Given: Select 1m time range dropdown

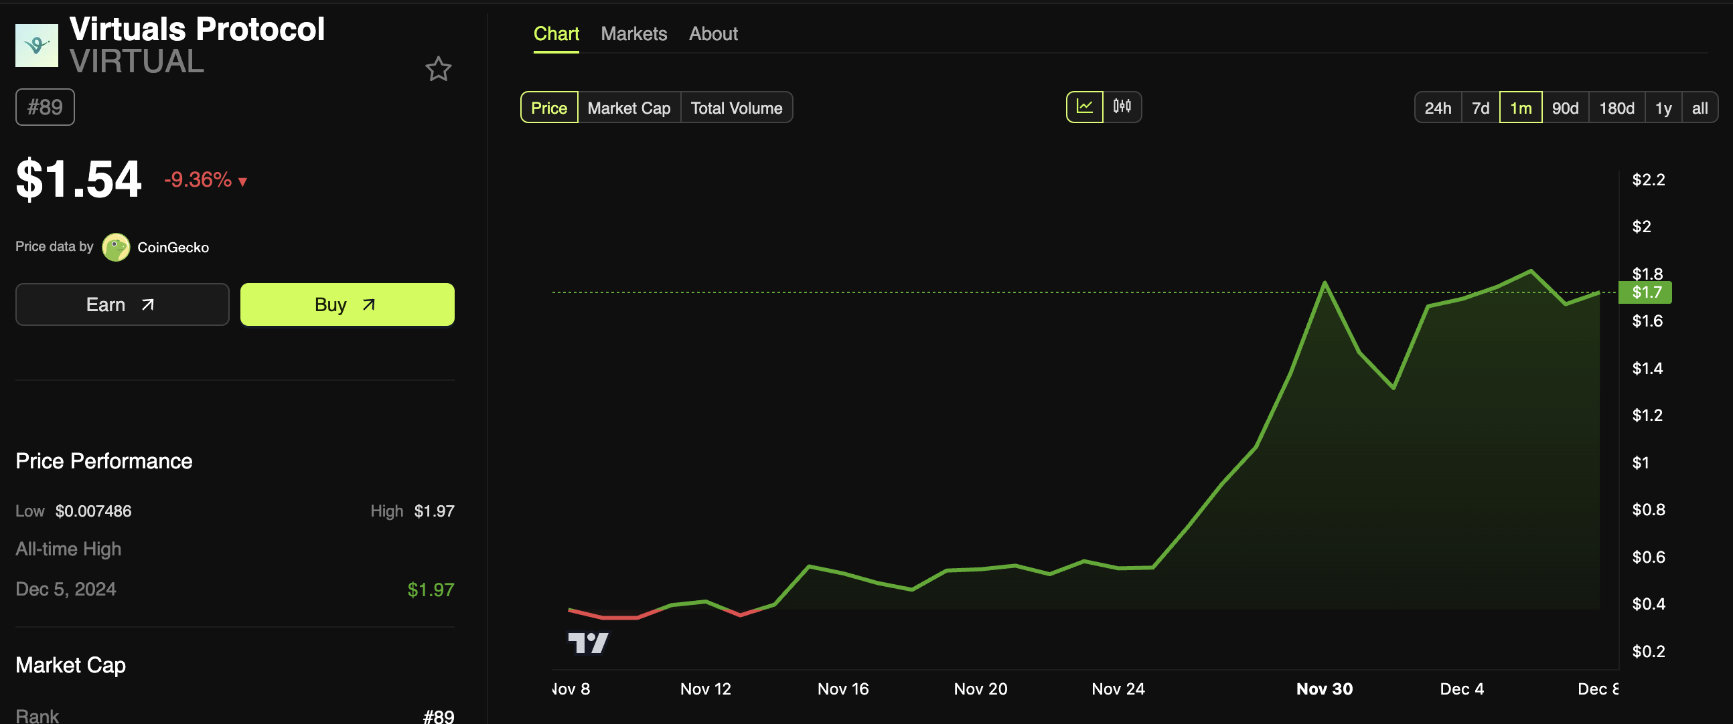Looking at the screenshot, I should coord(1521,107).
